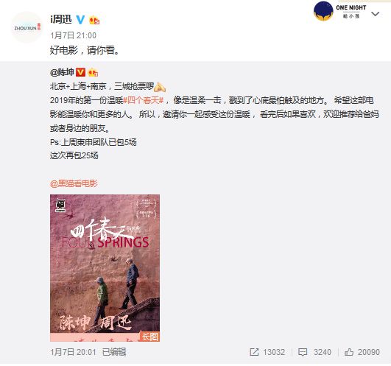
Task: Click 陈坤's red verified V badge
Action: point(80,72)
